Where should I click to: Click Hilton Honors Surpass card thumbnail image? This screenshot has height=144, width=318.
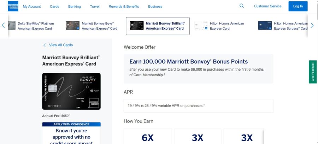[265, 25]
